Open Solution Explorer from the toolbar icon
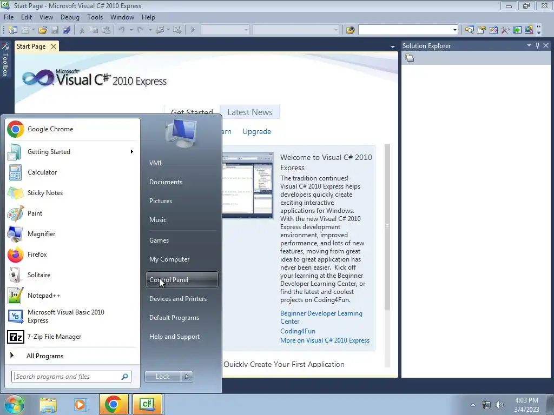554x415 pixels. (x=469, y=30)
